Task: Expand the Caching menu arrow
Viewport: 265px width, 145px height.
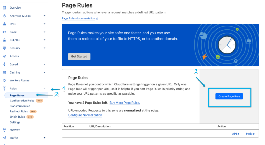Action: coord(45,72)
